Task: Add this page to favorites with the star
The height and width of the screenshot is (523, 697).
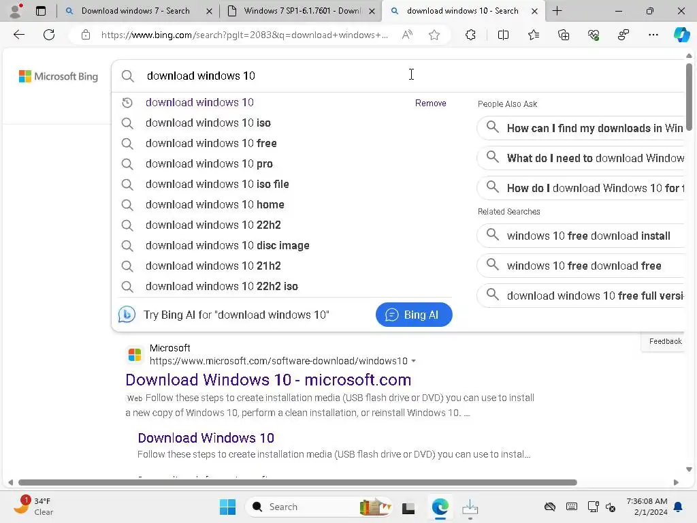Action: (434, 35)
